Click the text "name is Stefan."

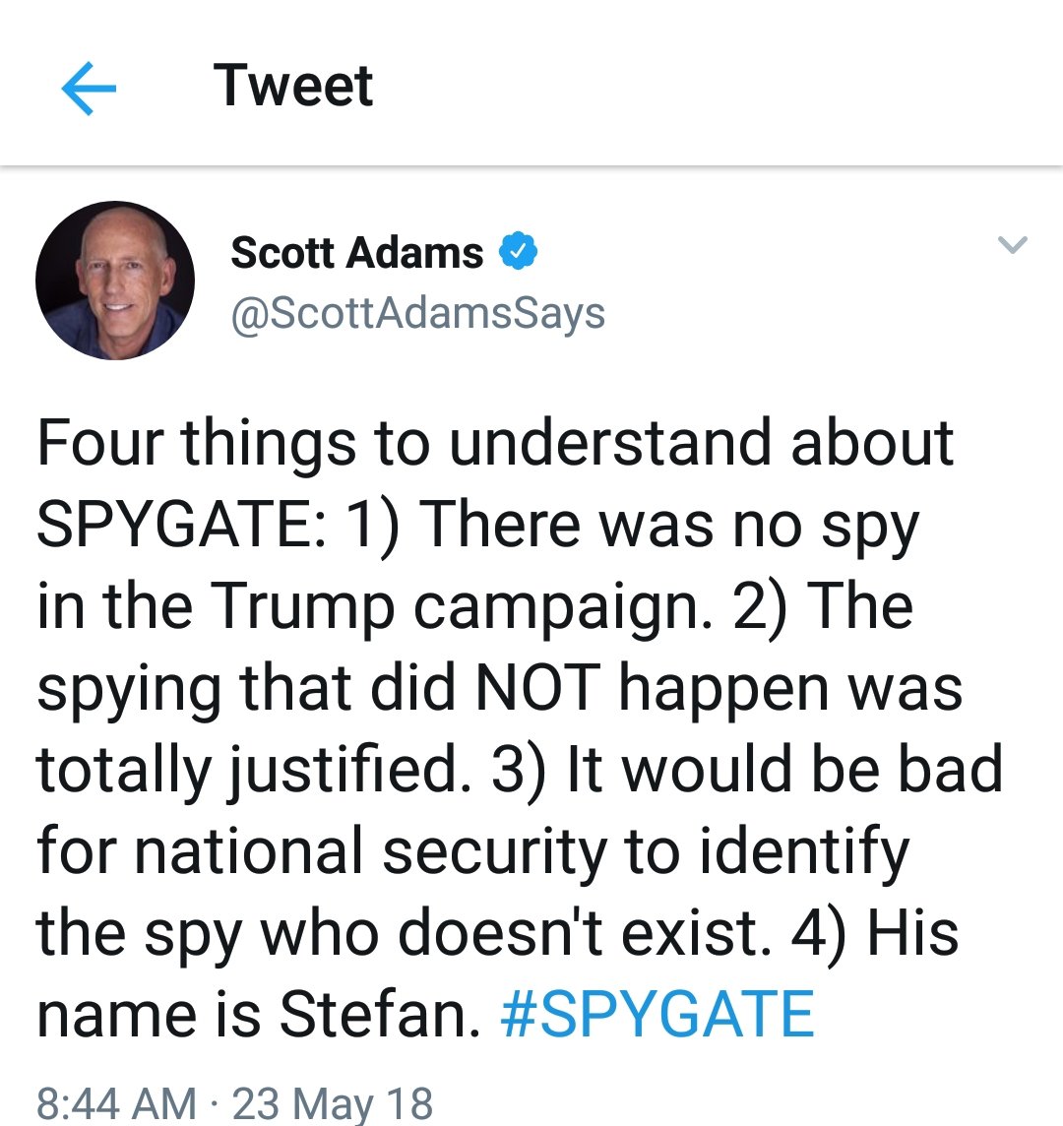[x=259, y=1014]
